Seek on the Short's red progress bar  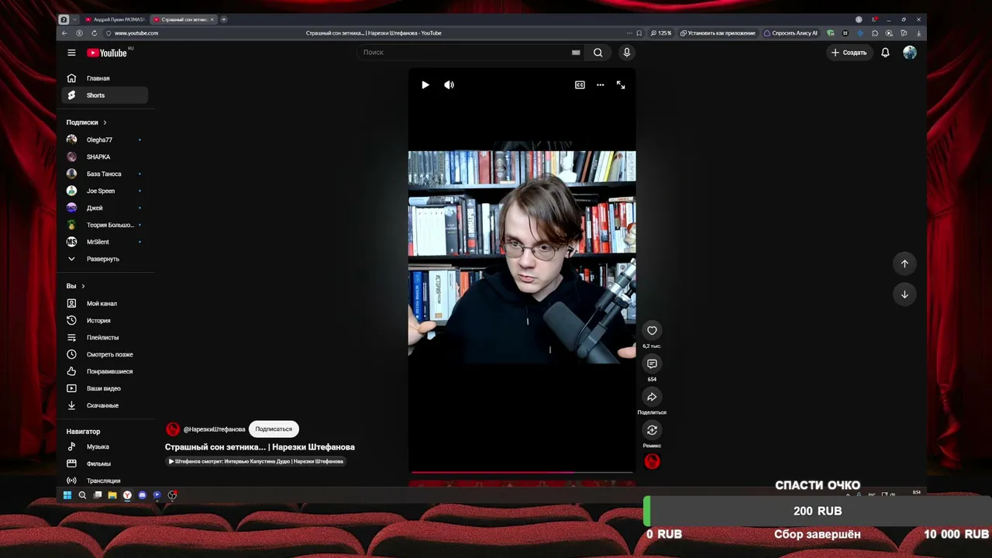(x=522, y=472)
